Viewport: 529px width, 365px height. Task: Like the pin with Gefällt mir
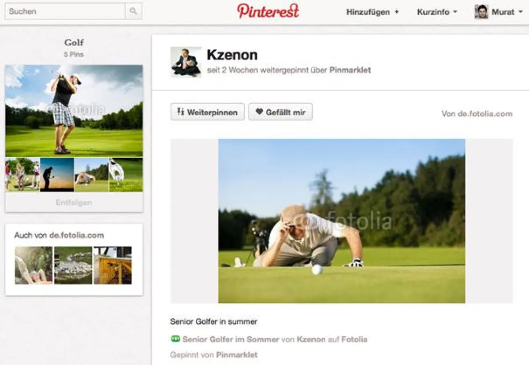pyautogui.click(x=280, y=112)
